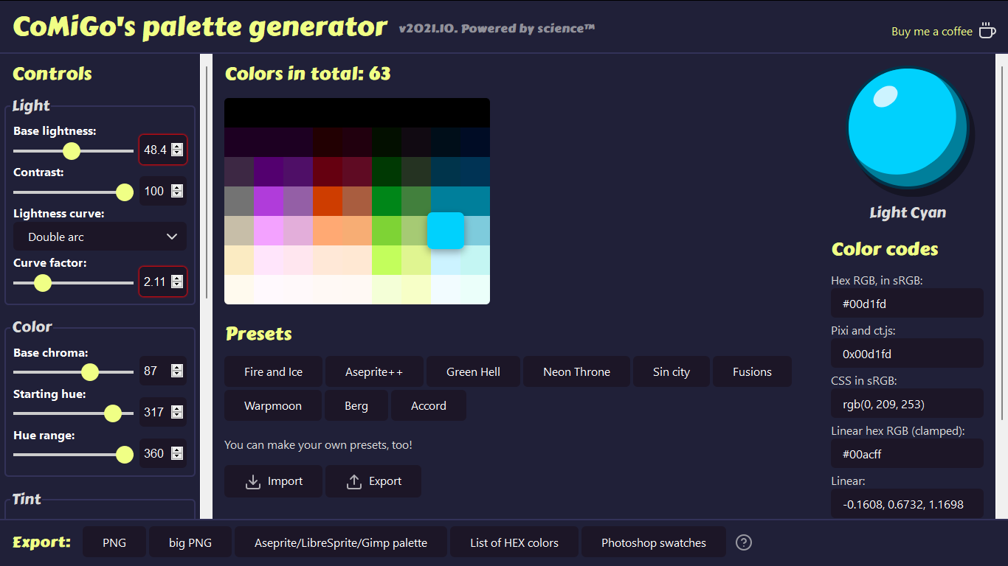Click the Contrast number stepper
Screen dimensions: 1008x566
point(177,191)
